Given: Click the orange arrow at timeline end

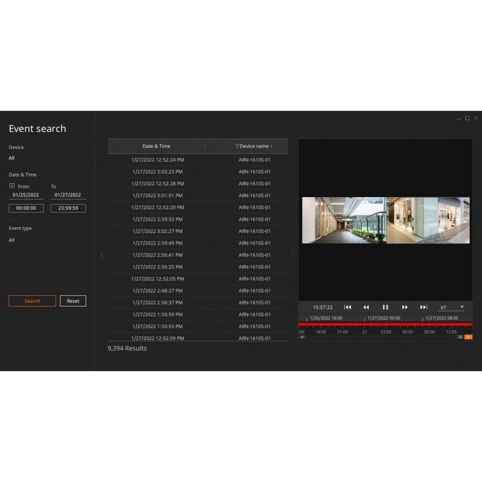Looking at the screenshot, I should point(468,337).
